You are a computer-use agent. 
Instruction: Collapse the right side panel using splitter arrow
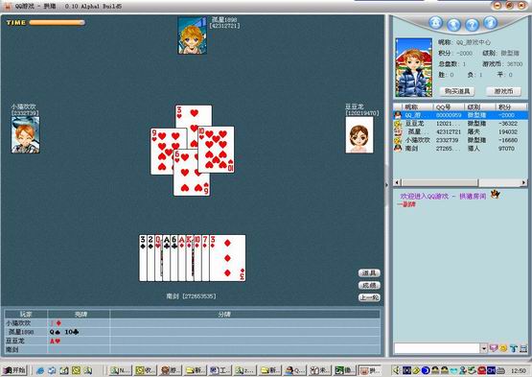(386, 185)
